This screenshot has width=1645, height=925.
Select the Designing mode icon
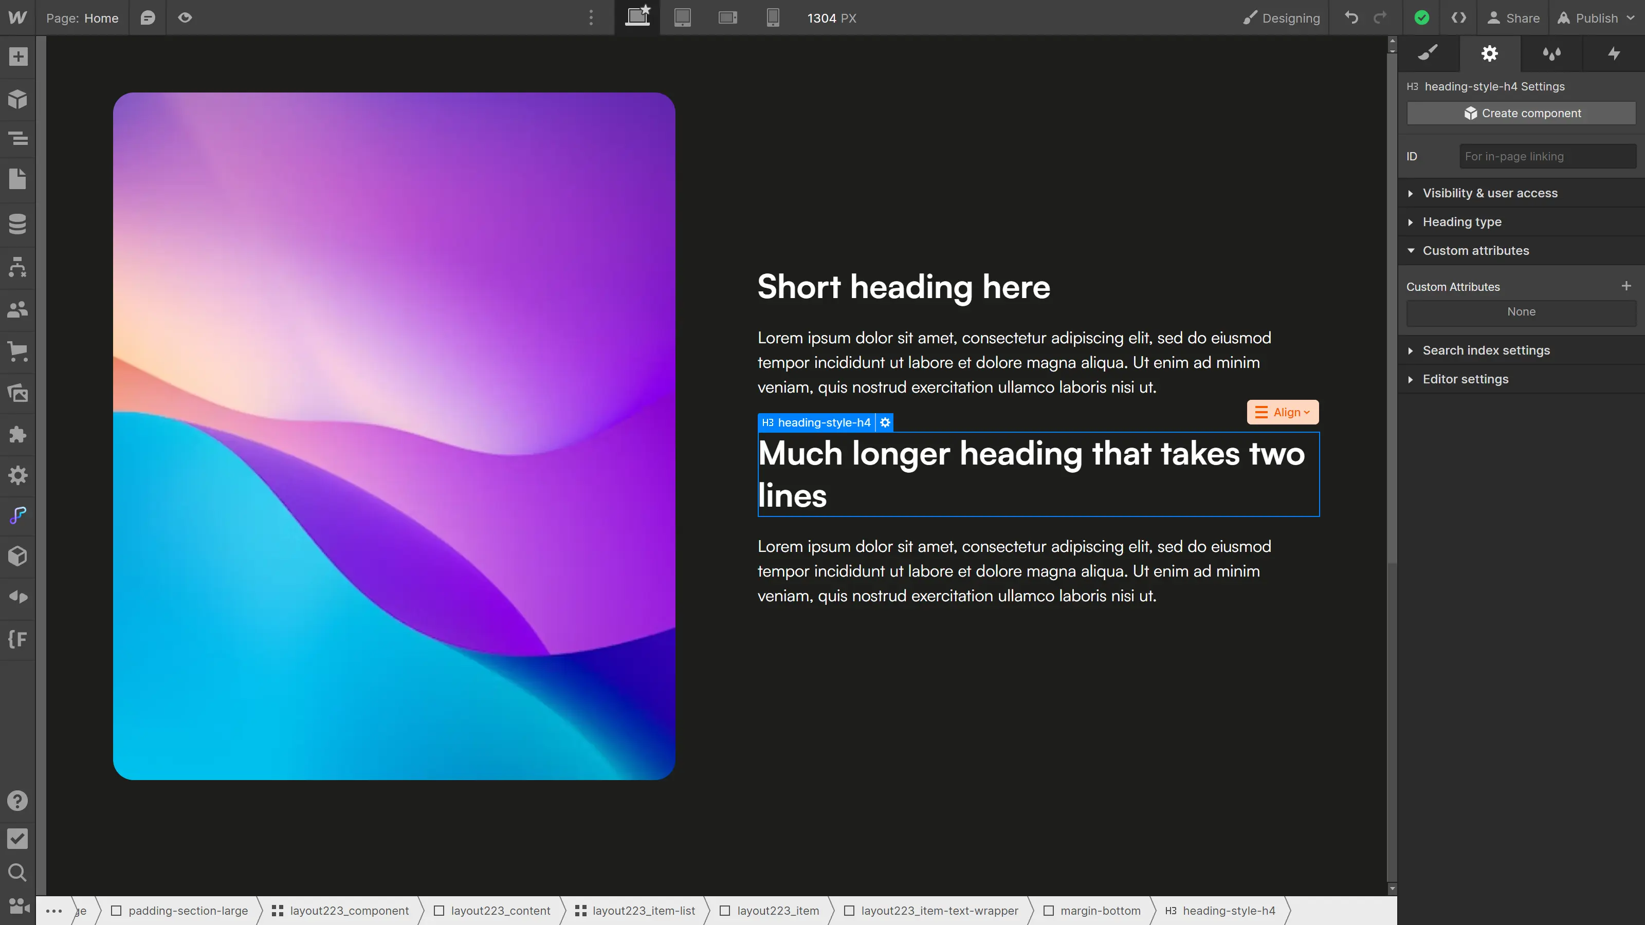1251,17
